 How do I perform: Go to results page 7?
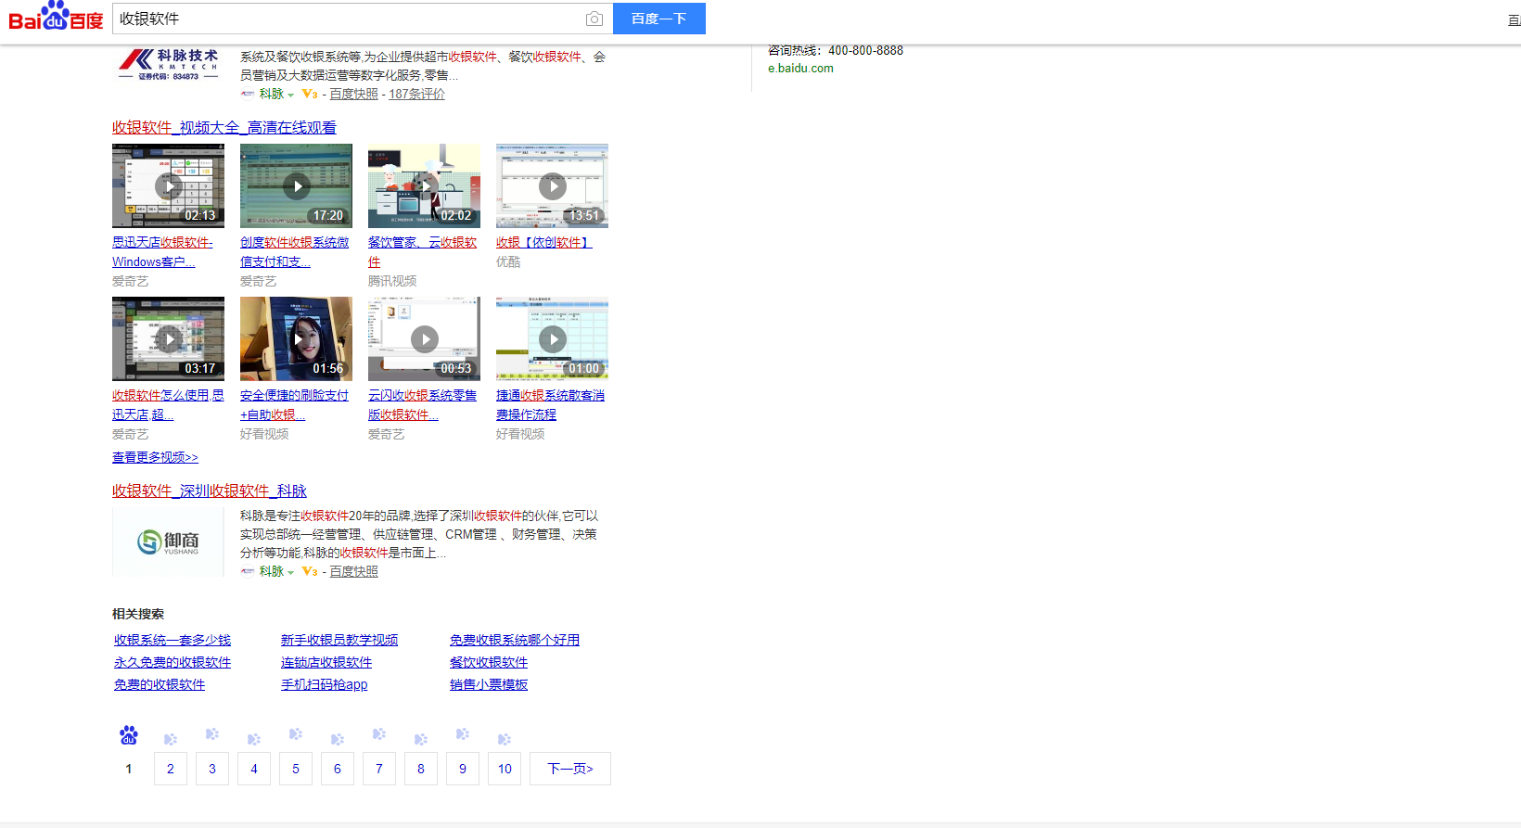pos(379,769)
